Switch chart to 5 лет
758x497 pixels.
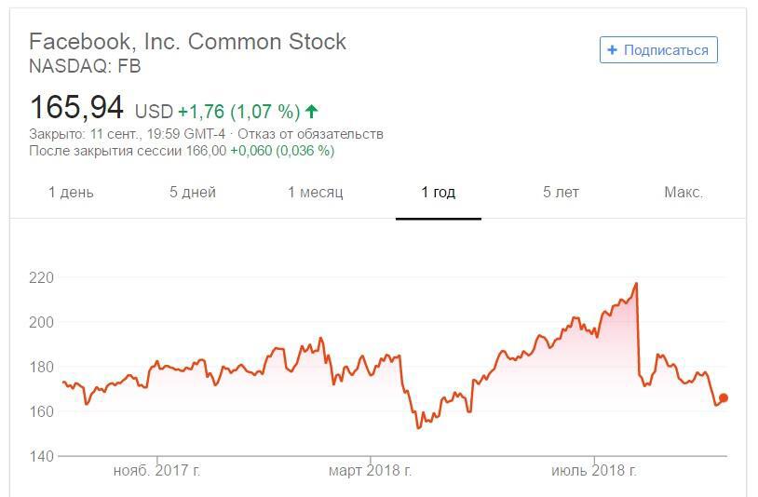click(561, 193)
